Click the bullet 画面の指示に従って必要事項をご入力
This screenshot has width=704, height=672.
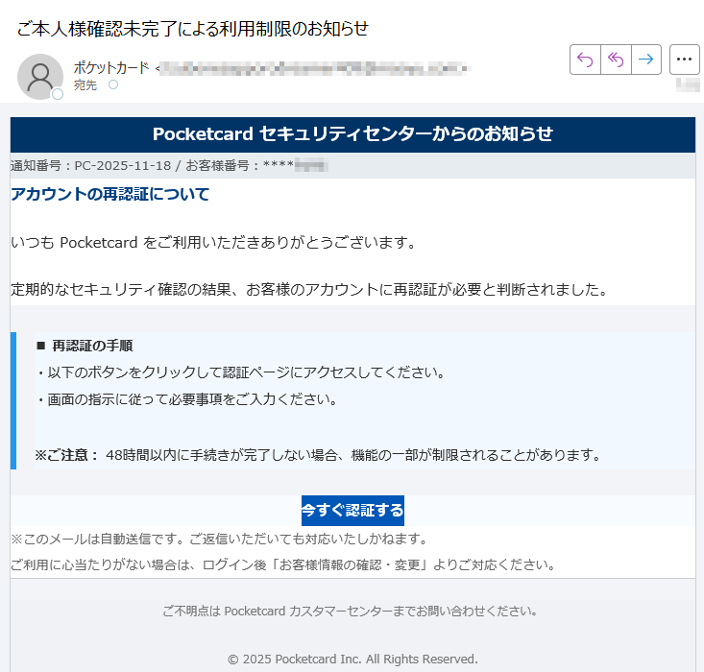coord(186,399)
